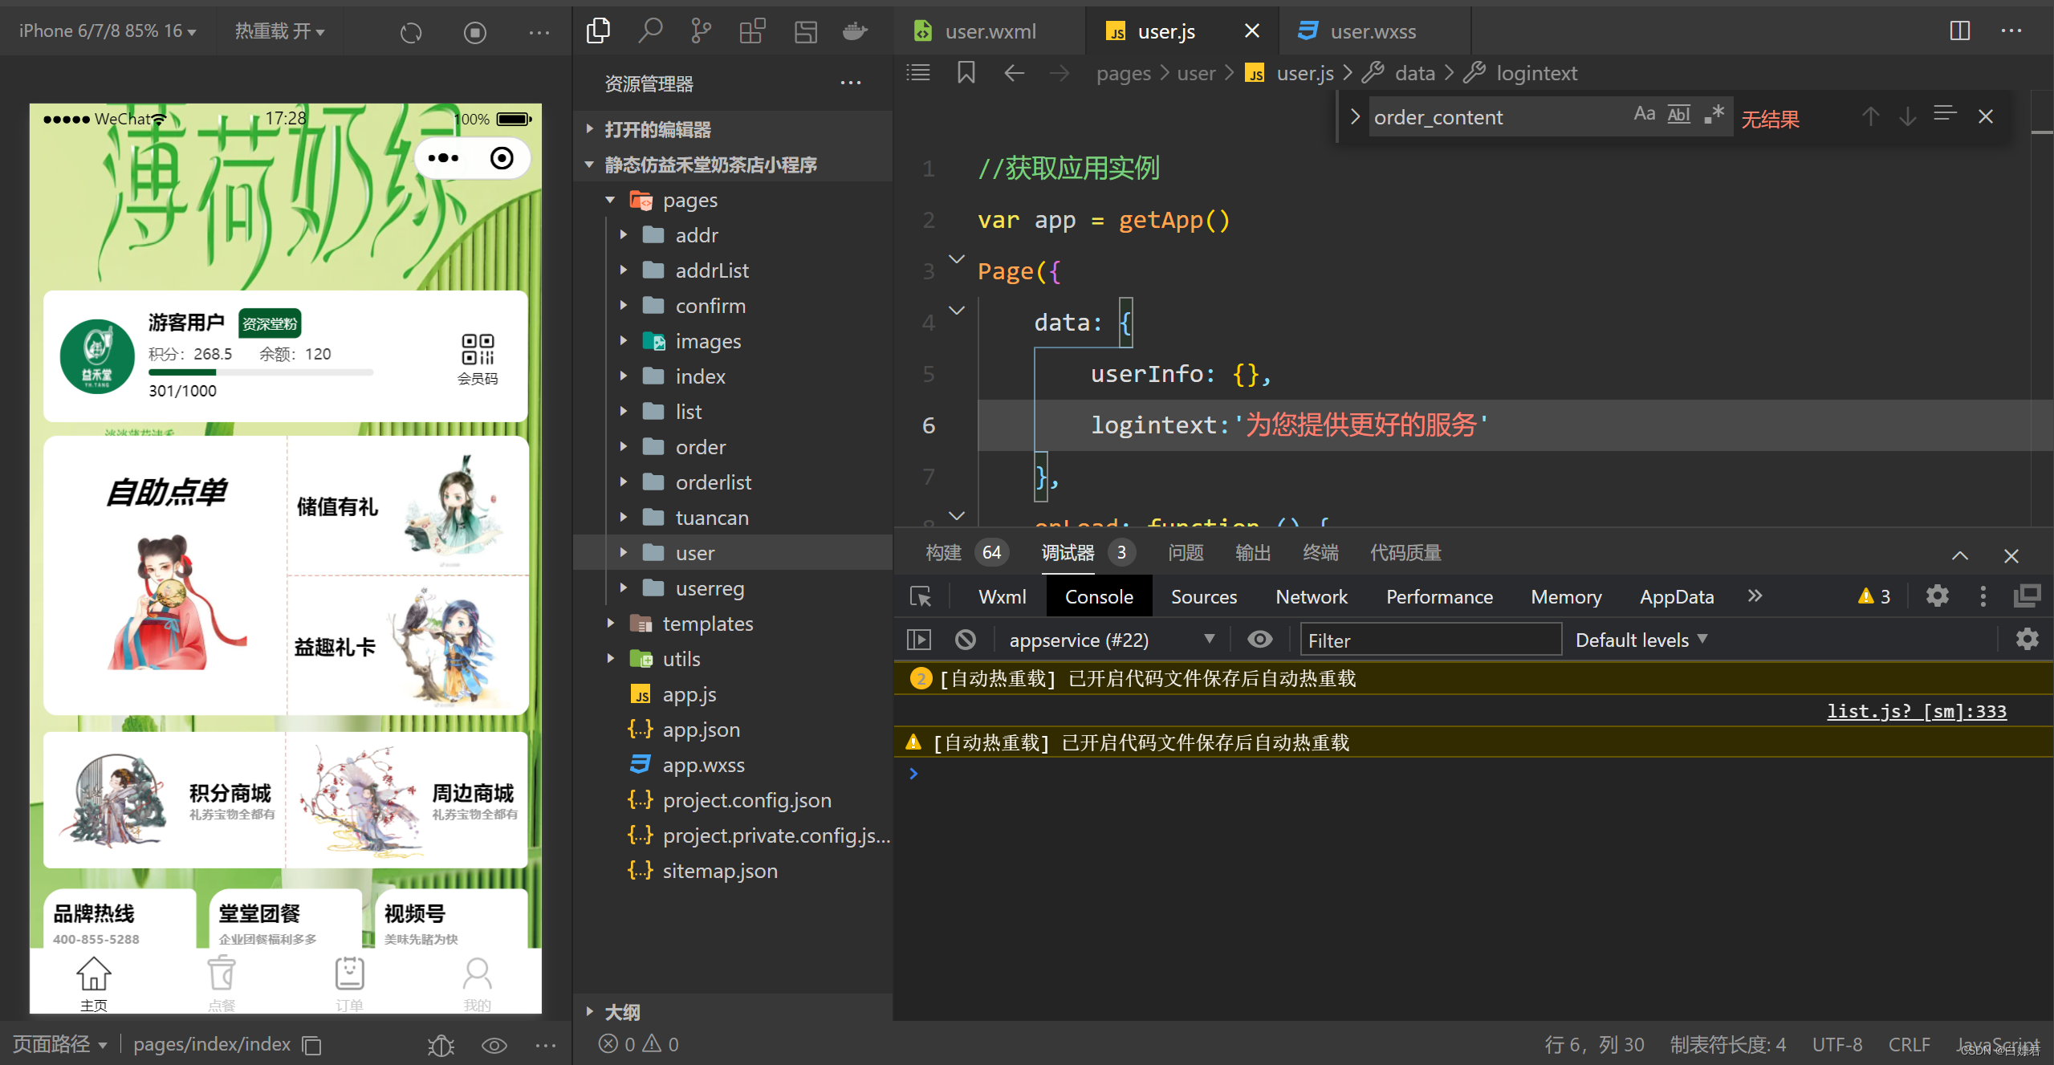Toggle Find in Selection option

(x=1946, y=114)
